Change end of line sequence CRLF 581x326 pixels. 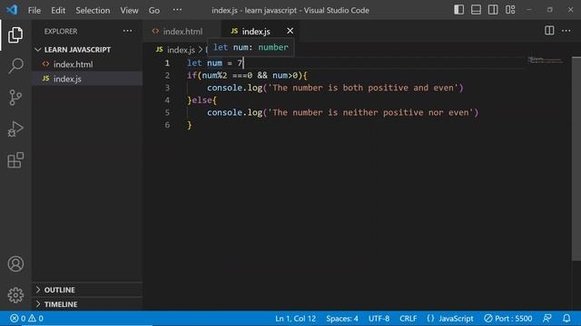coord(408,318)
